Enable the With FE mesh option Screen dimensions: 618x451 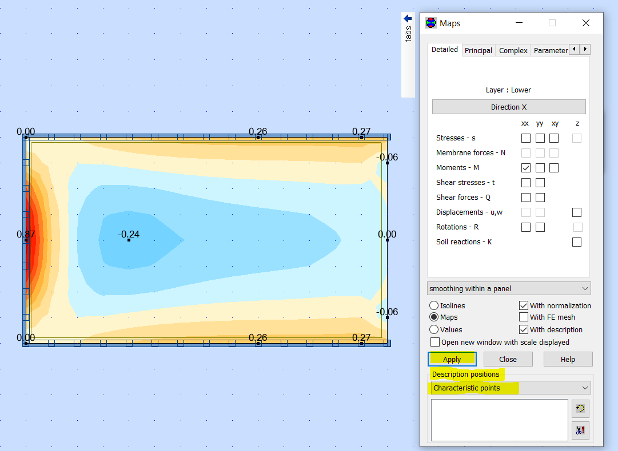click(x=523, y=317)
